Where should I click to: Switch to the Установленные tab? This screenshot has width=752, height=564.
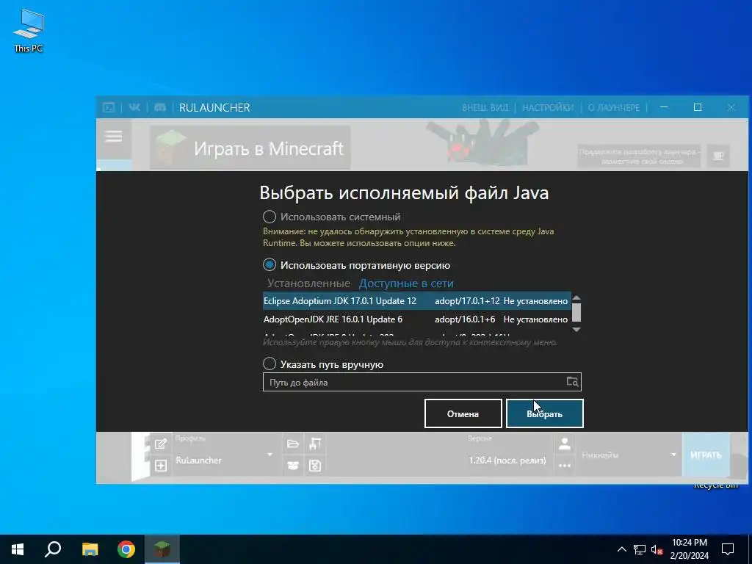(308, 283)
